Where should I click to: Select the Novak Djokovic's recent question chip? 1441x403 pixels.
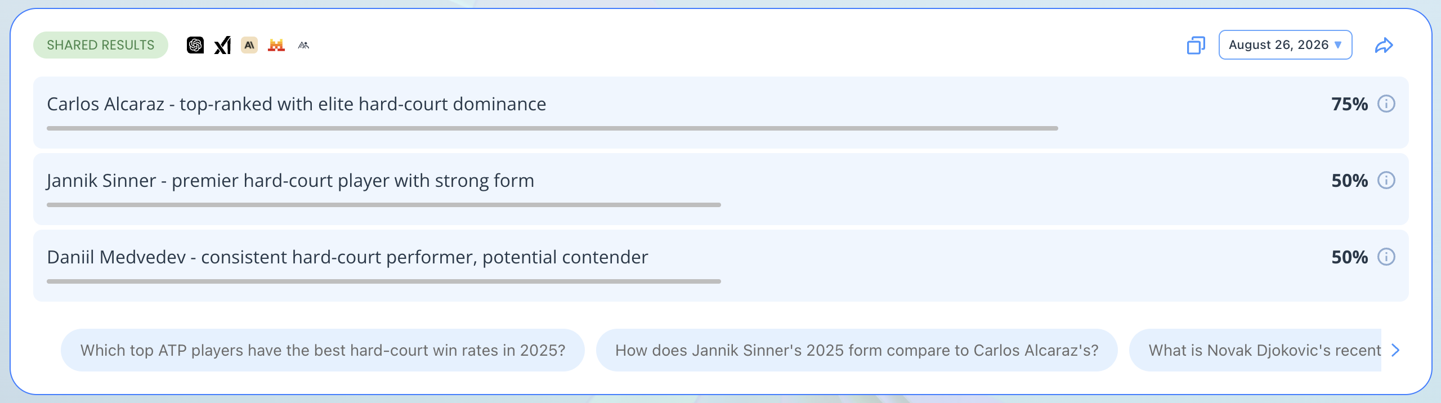(x=1255, y=350)
